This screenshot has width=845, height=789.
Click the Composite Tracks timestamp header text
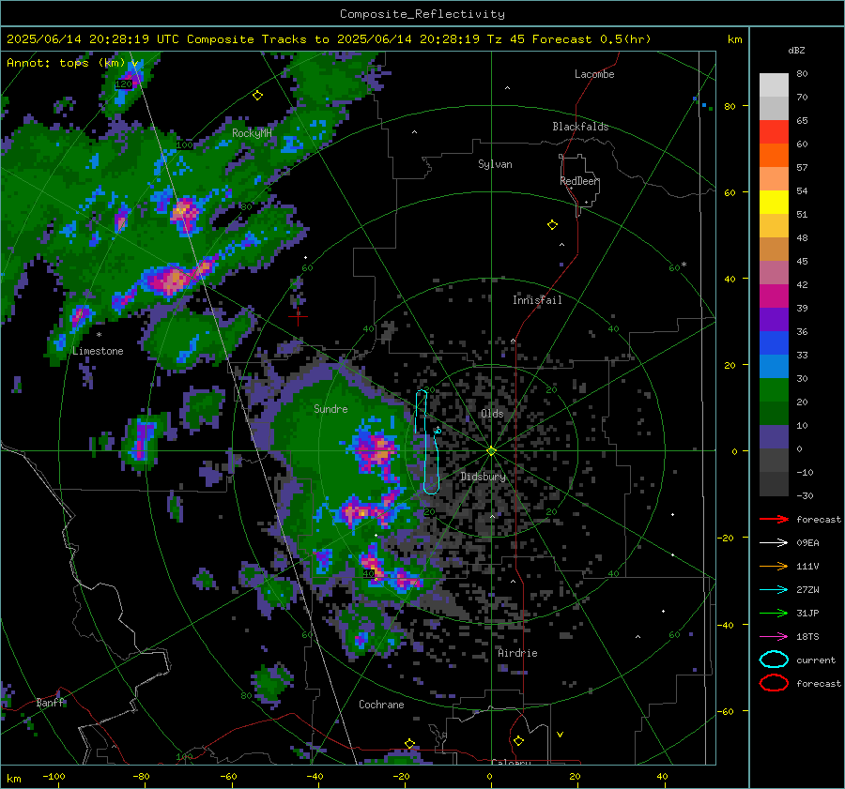[329, 39]
